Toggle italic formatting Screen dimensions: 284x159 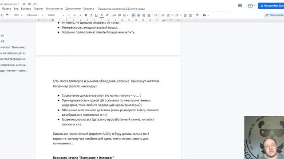click(x=91, y=15)
